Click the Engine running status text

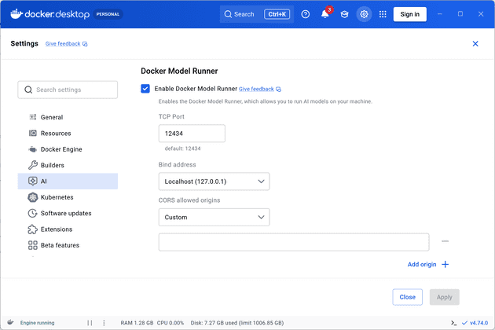tap(37, 323)
